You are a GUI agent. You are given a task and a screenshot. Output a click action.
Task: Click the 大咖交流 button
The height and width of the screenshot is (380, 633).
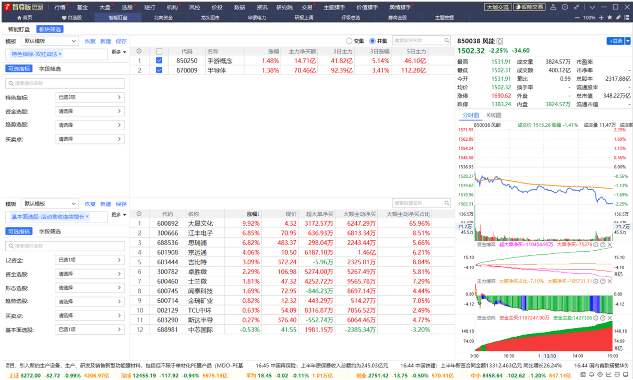click(497, 7)
